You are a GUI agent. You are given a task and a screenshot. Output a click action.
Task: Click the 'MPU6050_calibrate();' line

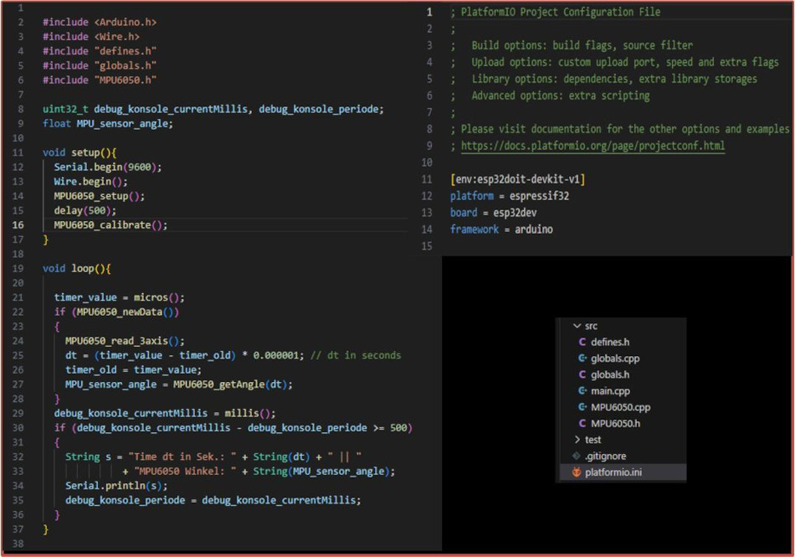(x=110, y=225)
